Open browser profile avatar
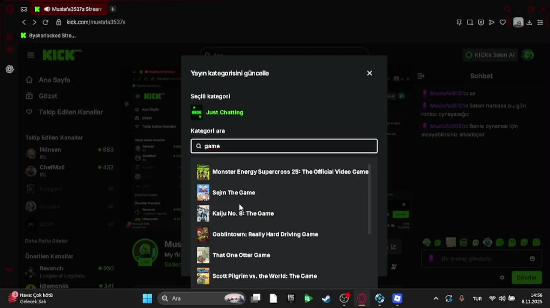Viewport: 550px width, 308px height. 518,22
